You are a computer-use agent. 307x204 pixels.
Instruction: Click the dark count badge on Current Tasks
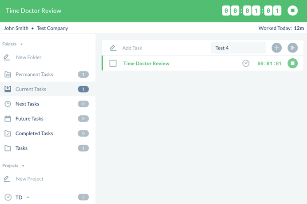tap(83, 89)
